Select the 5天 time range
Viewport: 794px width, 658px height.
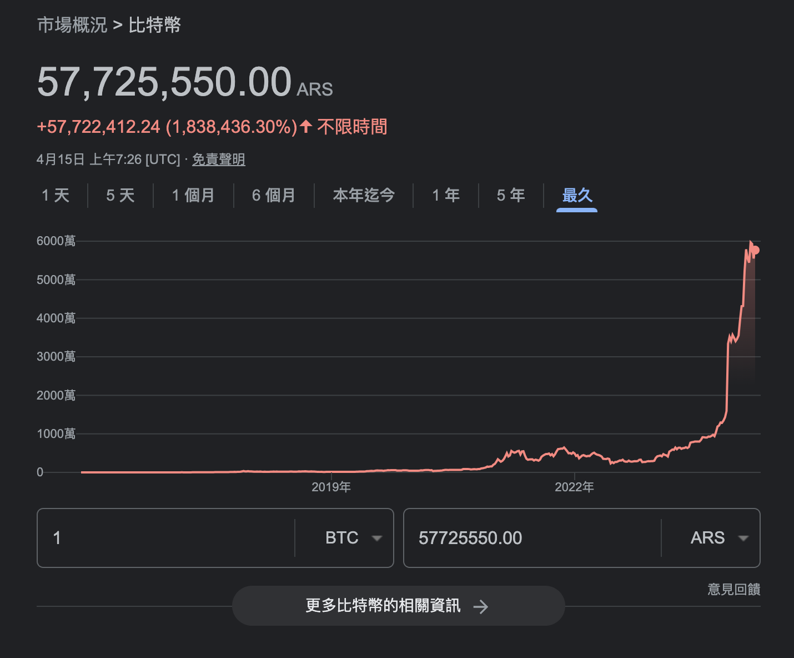tap(119, 196)
